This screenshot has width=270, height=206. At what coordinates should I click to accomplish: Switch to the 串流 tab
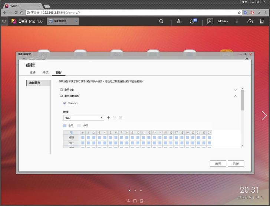(x=46, y=72)
